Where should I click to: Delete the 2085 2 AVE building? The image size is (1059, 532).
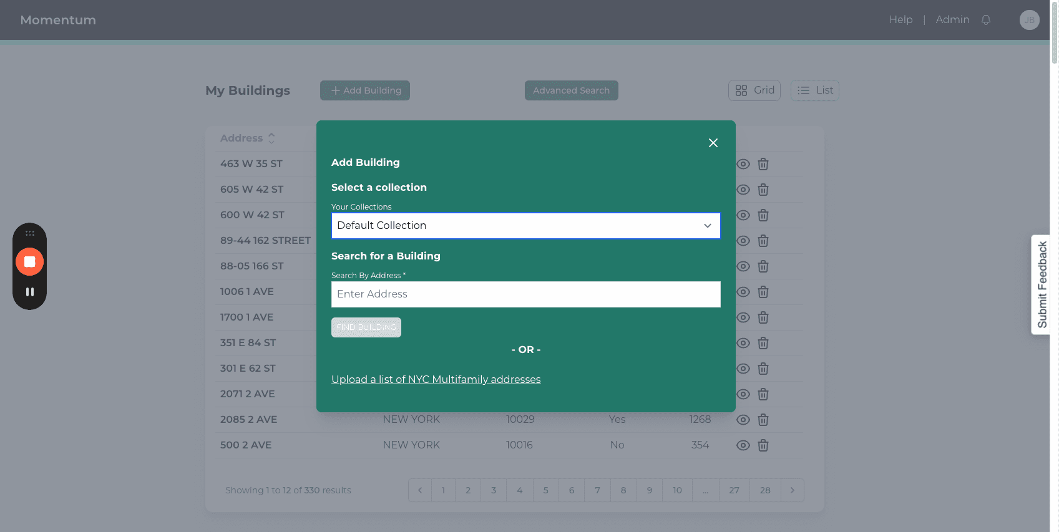tap(763, 420)
